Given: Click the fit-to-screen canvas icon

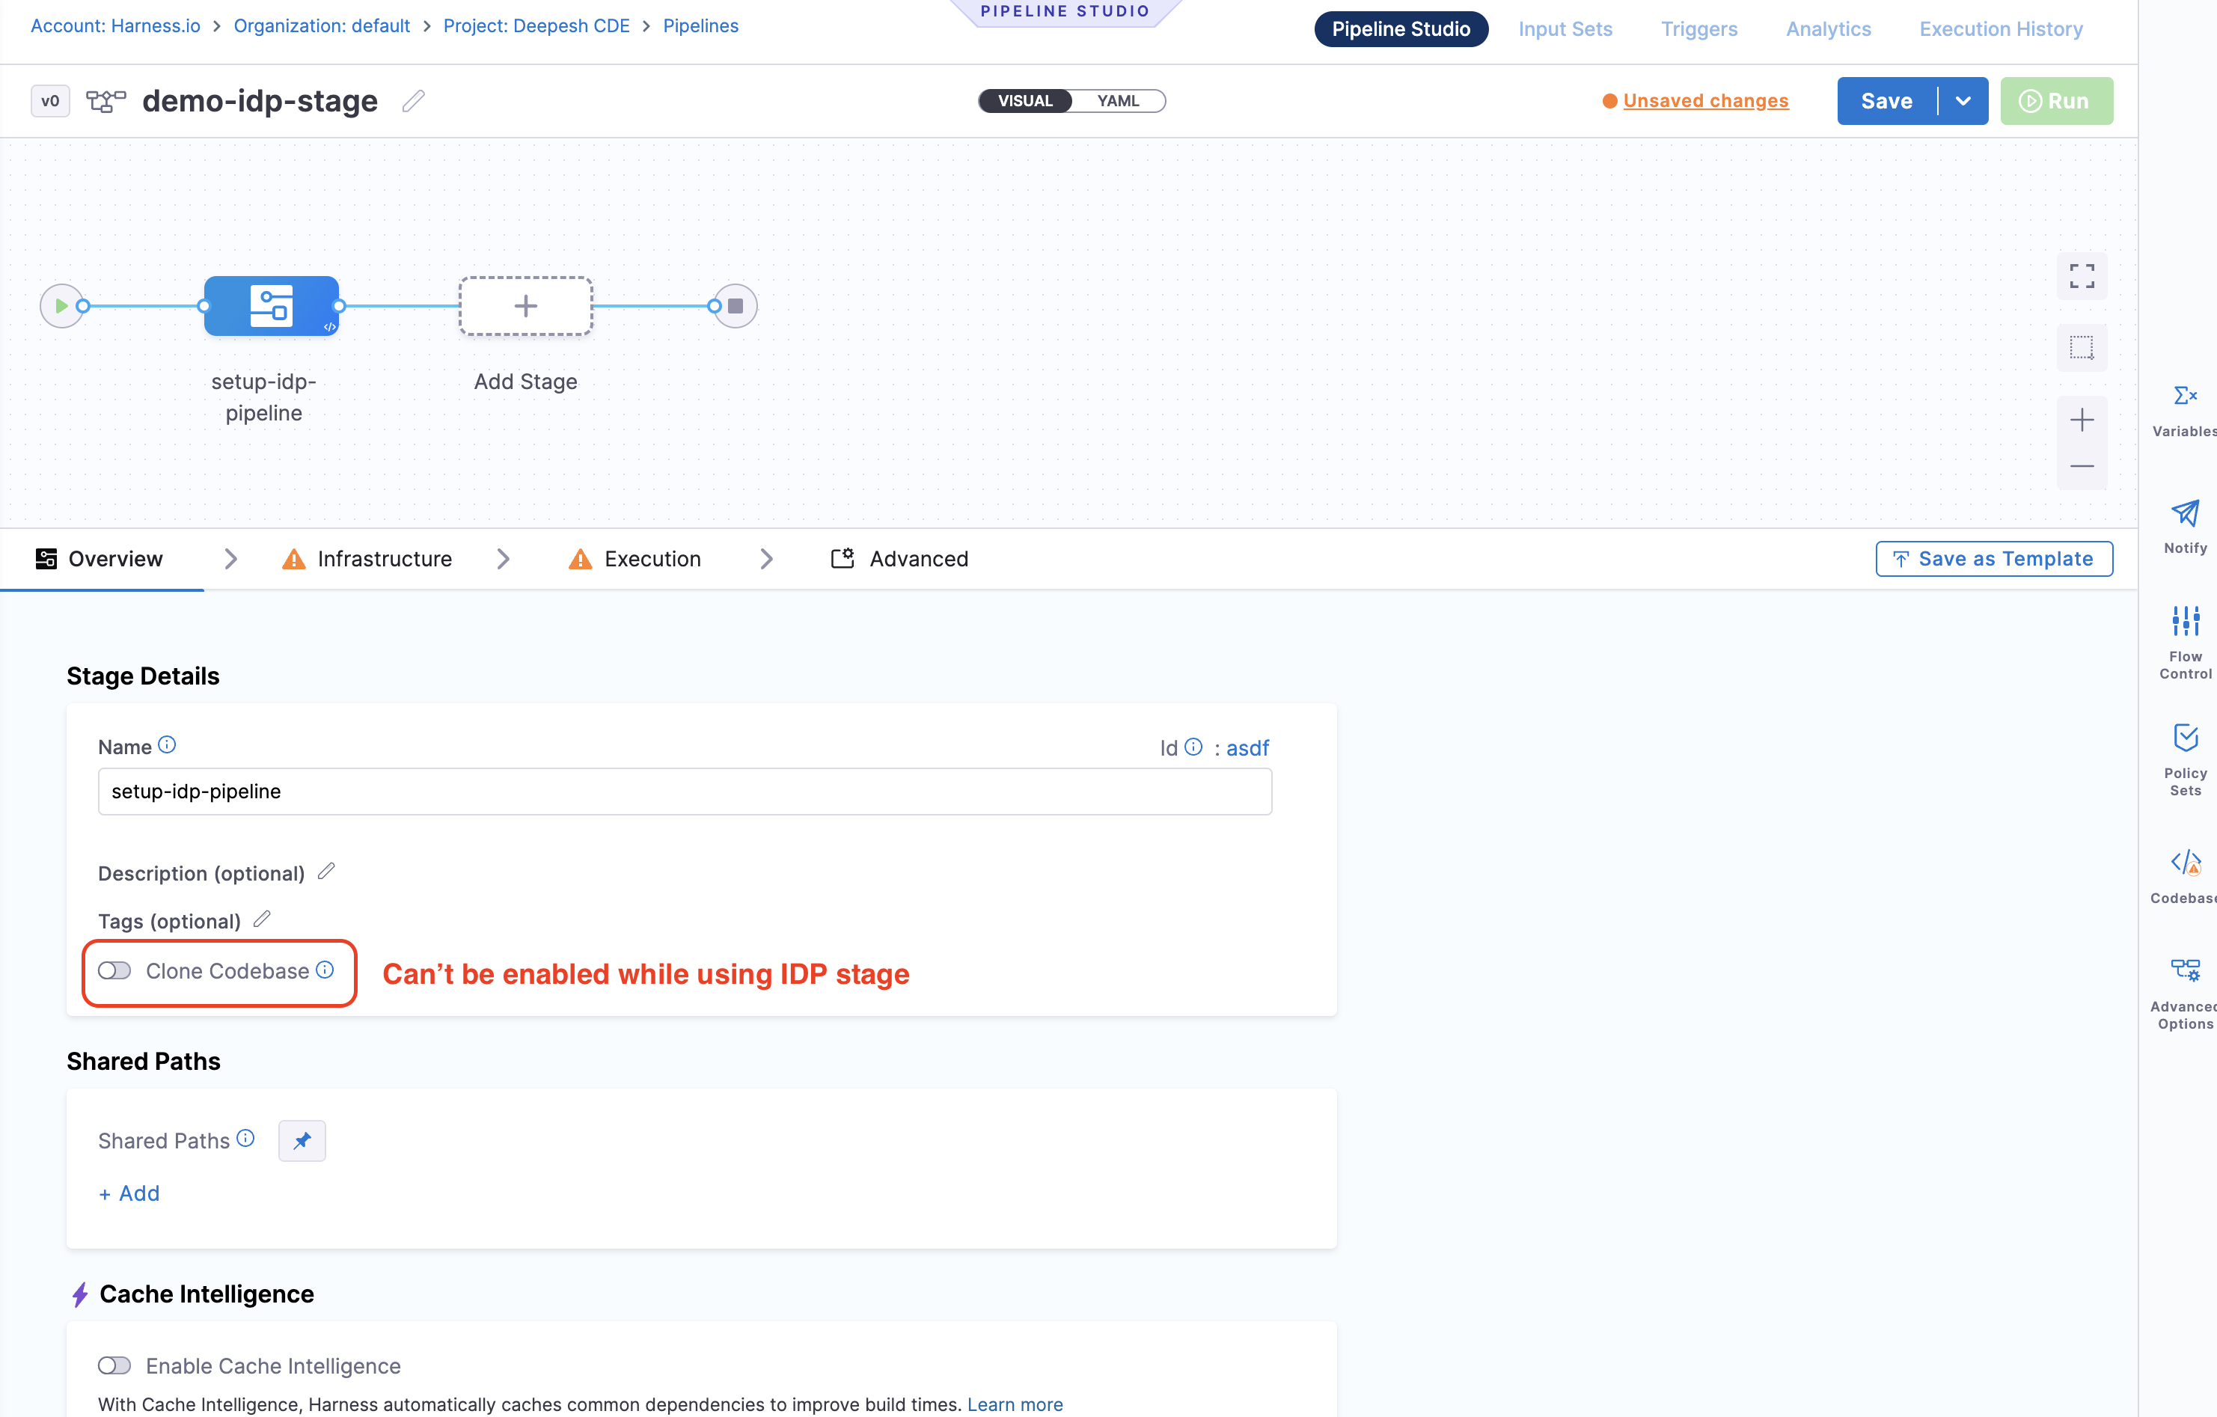Looking at the screenshot, I should point(2081,275).
